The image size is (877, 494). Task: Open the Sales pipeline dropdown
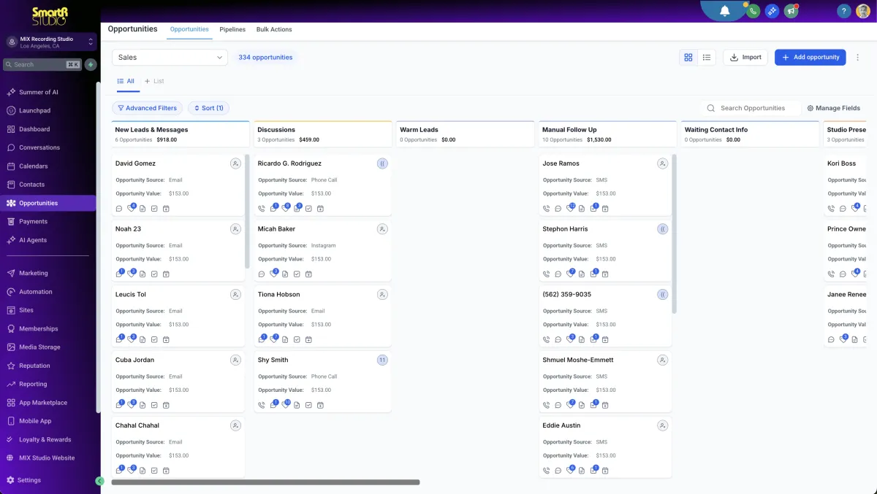click(170, 56)
